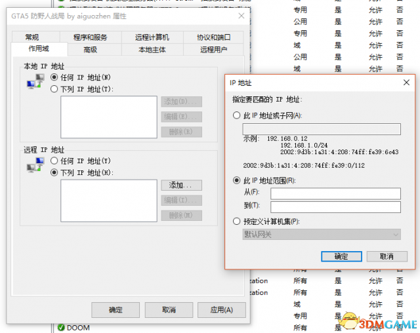This screenshot has height=333, width=420.
Task: Click 编辑(I) button under remote IP
Action: (181, 200)
